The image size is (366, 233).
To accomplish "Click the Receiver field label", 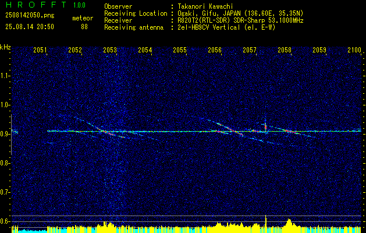I will 118,20.
